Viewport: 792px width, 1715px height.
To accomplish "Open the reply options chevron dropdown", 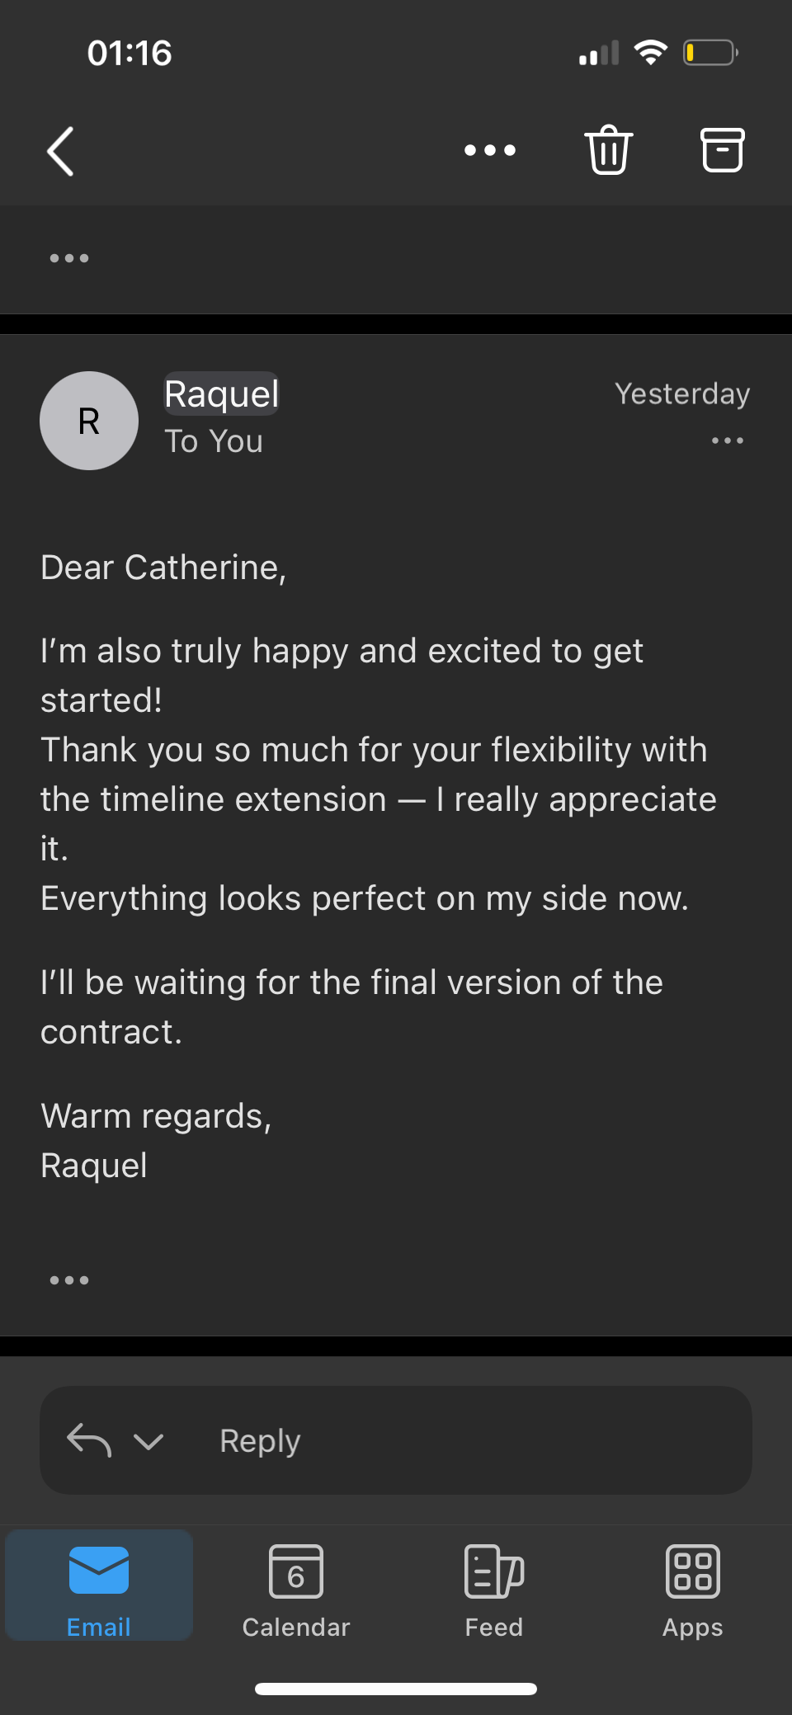I will coord(148,1441).
